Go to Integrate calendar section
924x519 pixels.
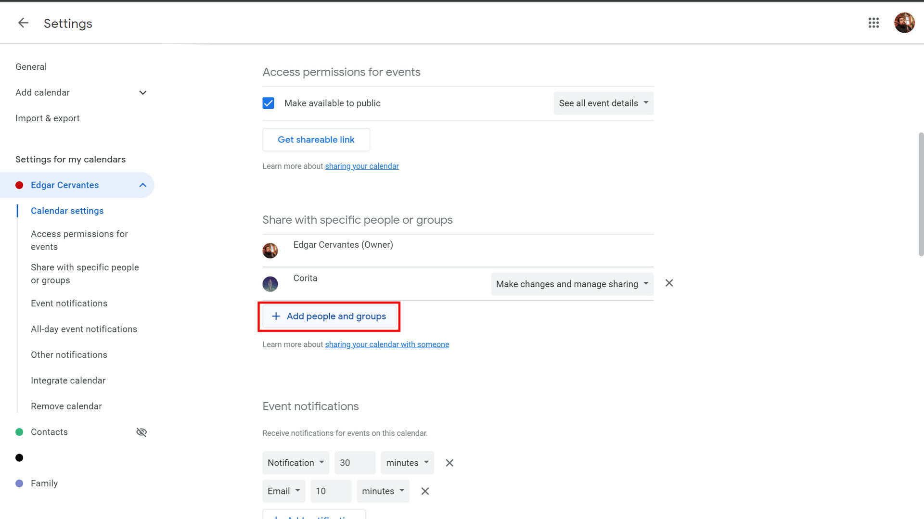pos(68,380)
